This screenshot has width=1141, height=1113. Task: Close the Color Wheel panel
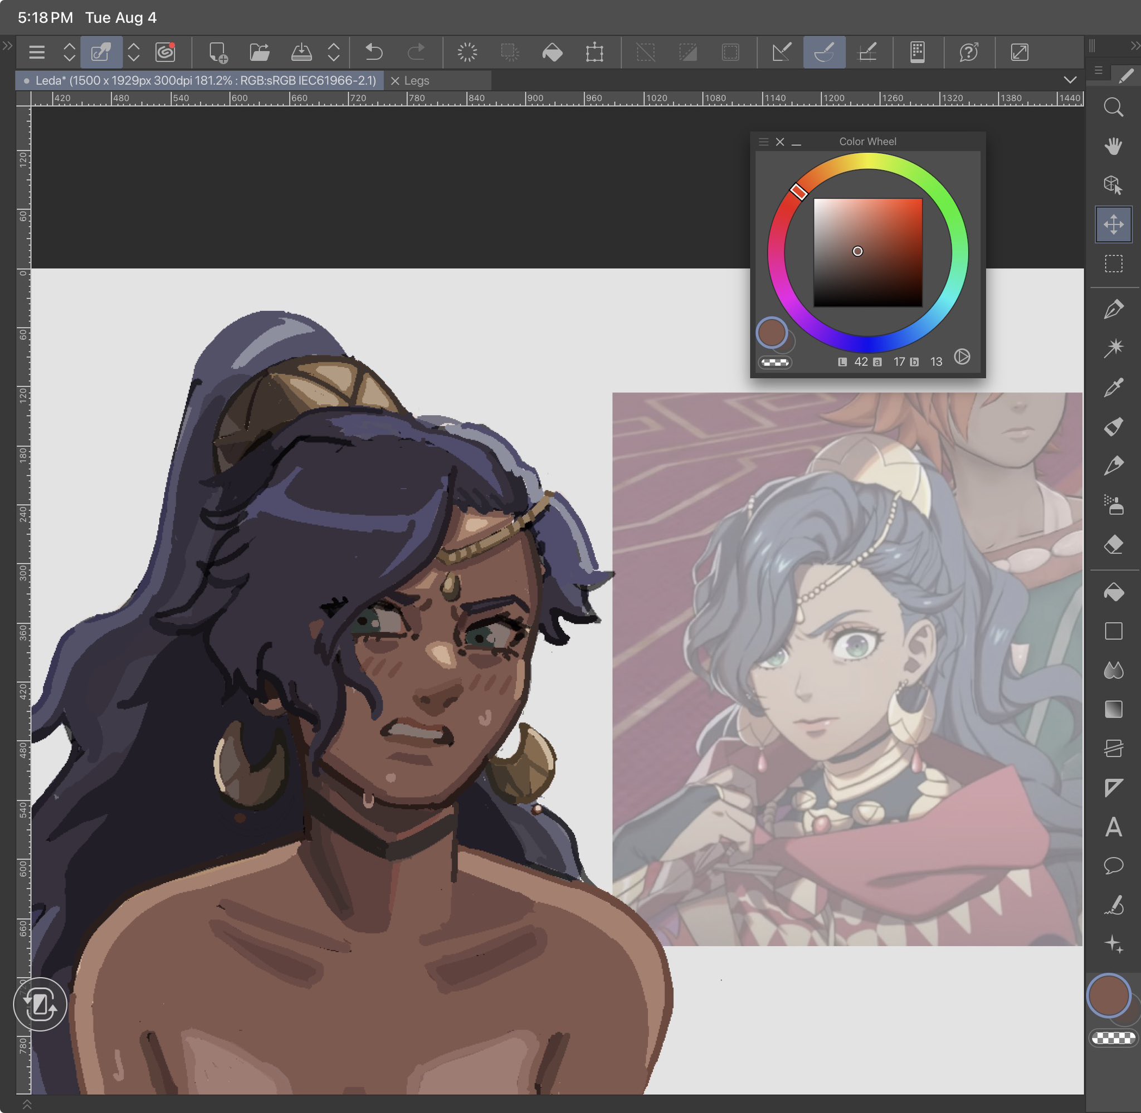tap(780, 141)
